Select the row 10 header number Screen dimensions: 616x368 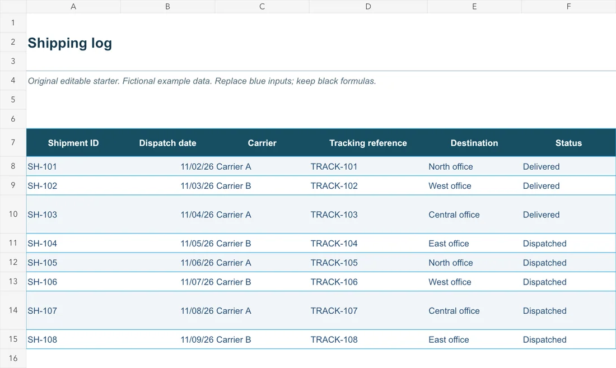pyautogui.click(x=13, y=214)
